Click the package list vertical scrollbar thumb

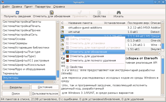[163, 46]
